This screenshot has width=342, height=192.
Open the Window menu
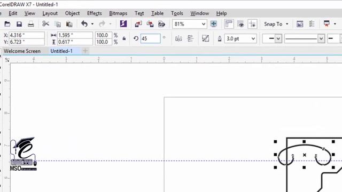(x=199, y=13)
